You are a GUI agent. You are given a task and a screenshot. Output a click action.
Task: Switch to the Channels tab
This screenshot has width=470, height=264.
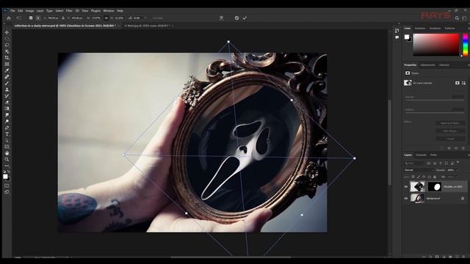coord(421,155)
